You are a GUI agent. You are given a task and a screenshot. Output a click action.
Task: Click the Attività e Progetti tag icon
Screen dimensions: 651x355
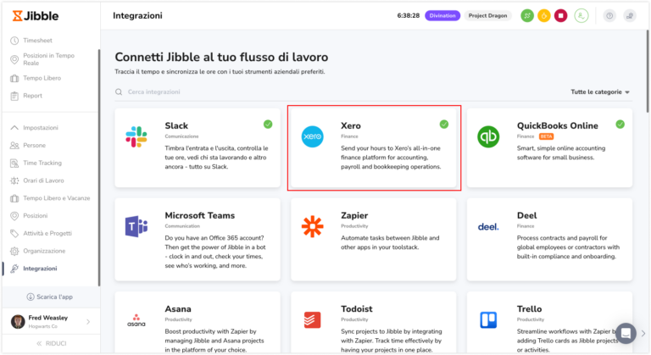[14, 233]
